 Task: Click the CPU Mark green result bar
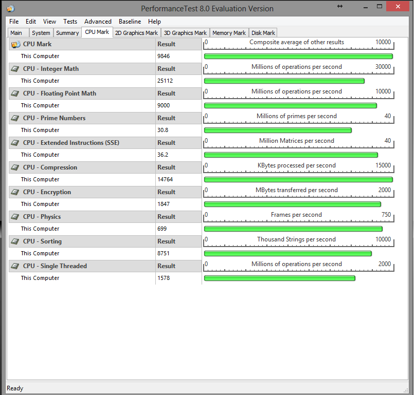299,57
